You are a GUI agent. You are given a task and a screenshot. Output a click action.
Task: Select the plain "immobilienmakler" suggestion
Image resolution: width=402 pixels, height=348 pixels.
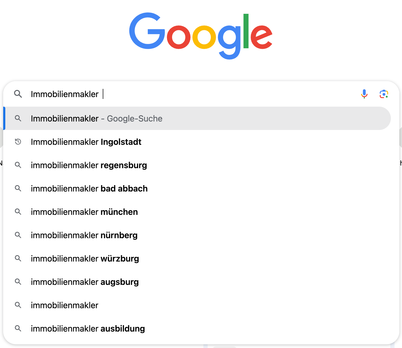pyautogui.click(x=65, y=305)
